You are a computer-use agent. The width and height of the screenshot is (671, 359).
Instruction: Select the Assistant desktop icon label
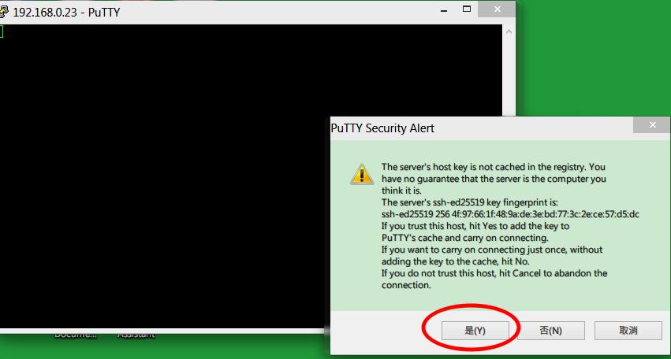(136, 335)
